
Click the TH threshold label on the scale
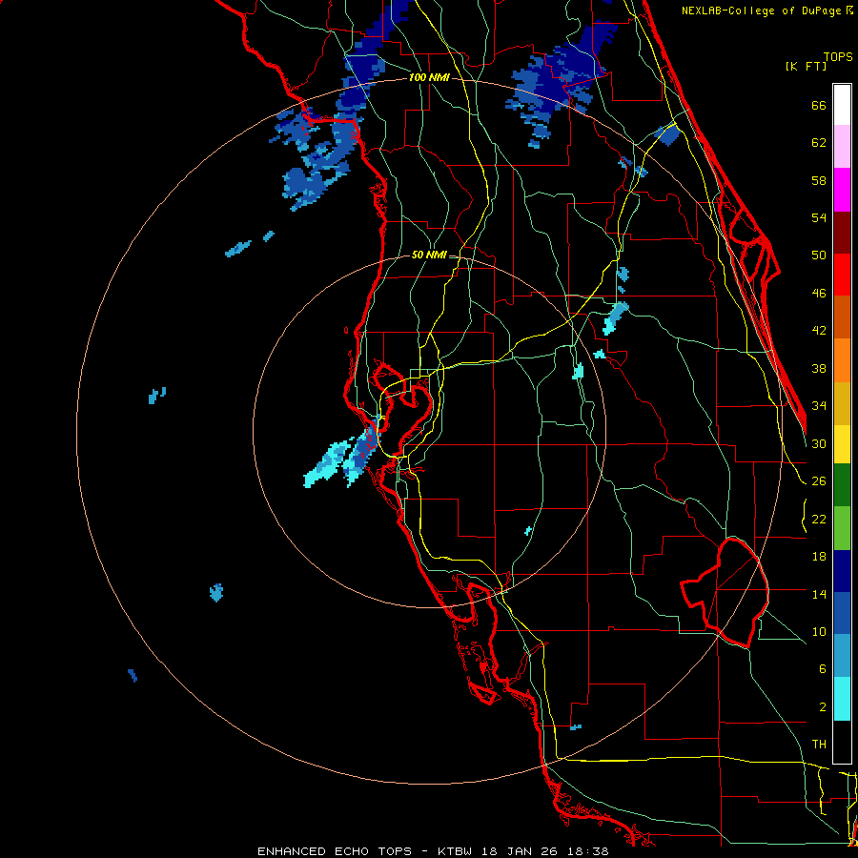click(819, 745)
